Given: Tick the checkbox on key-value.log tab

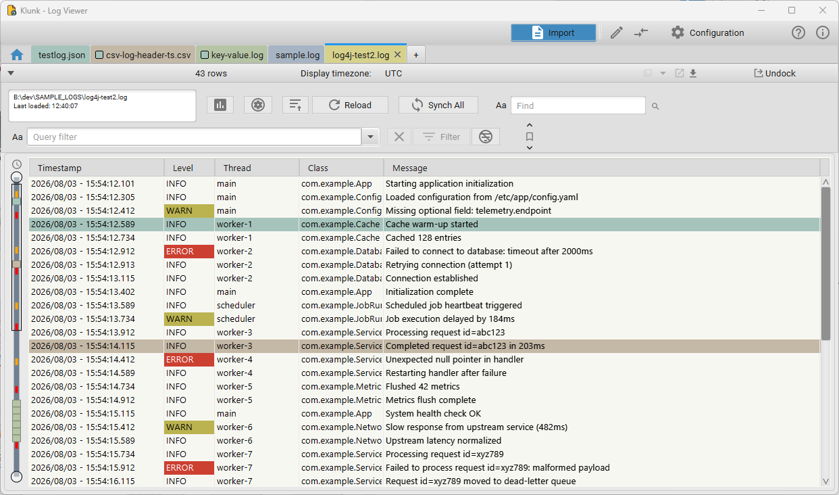Looking at the screenshot, I should tap(205, 55).
